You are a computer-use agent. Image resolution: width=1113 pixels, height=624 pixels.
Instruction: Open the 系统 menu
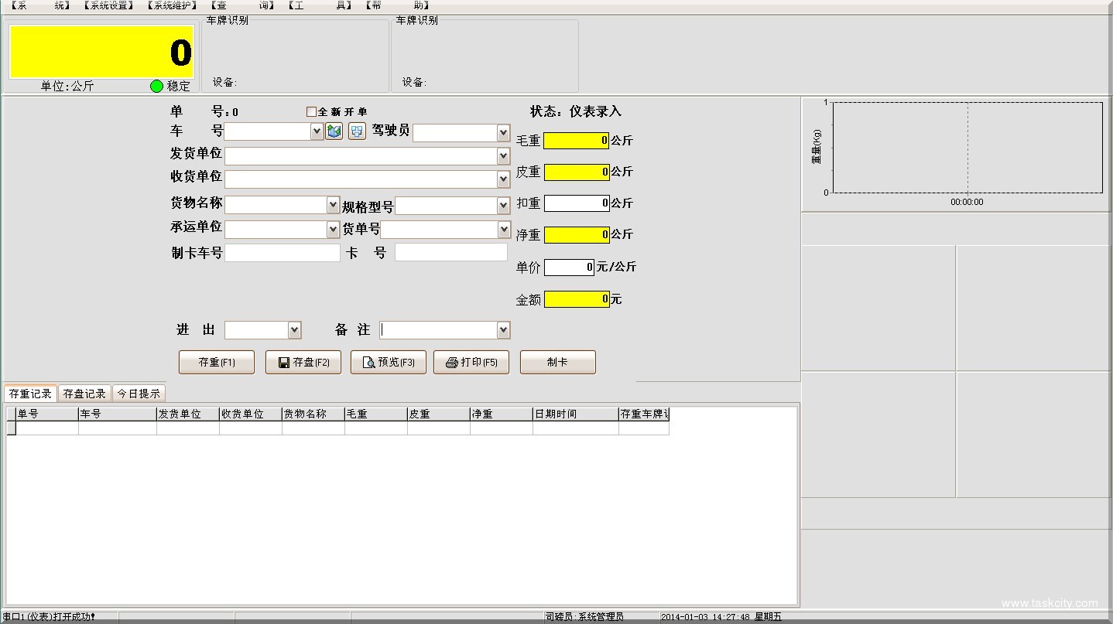[41, 5]
